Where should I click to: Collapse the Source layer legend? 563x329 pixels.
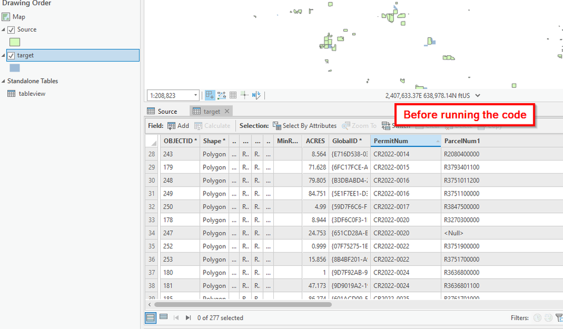click(3, 29)
